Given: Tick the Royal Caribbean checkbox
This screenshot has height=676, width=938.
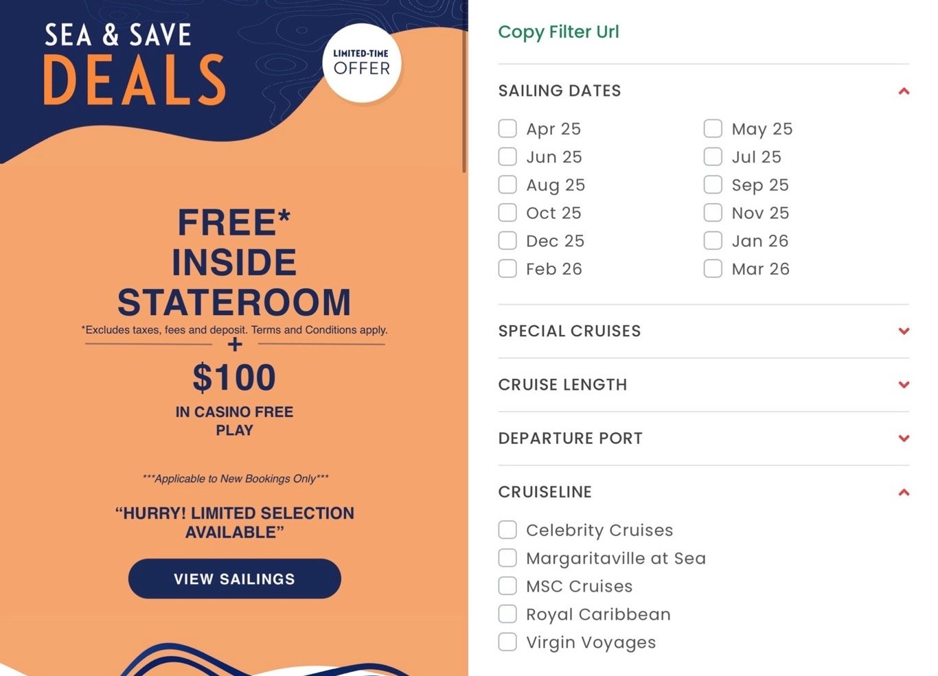Looking at the screenshot, I should [507, 614].
